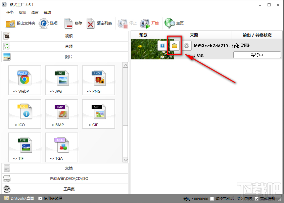Screen dimensions: 284x203
Task: Open the 选项 options gear icon
Action: [x=43, y=23]
